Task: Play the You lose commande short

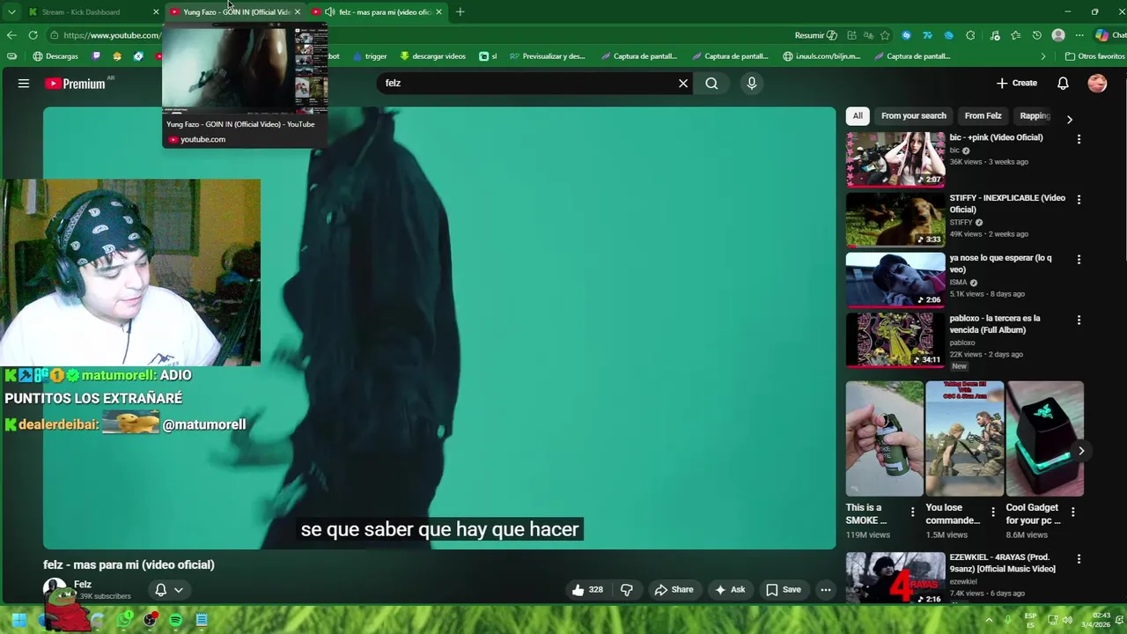Action: (x=965, y=439)
